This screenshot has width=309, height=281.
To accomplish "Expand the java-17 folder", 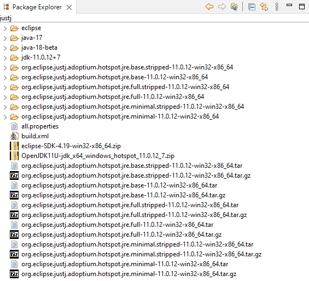I will [5, 38].
